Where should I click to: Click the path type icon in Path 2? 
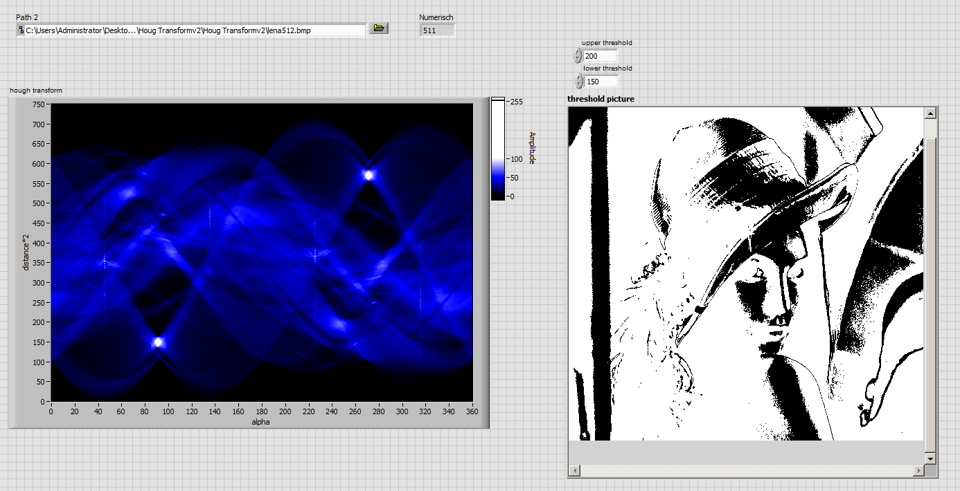[21, 30]
